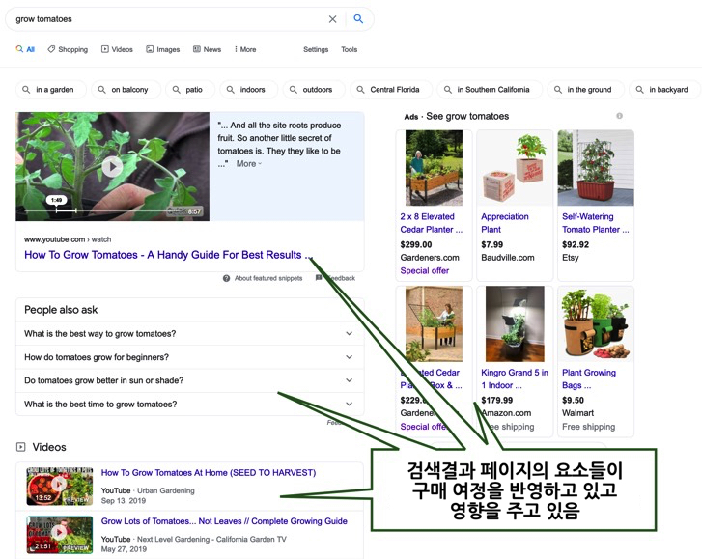Open the Plant Growing Bags ad link

pos(589,378)
